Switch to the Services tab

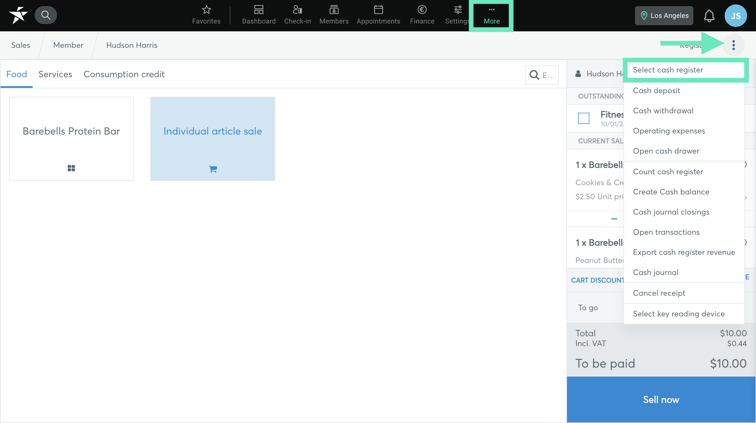click(x=55, y=74)
